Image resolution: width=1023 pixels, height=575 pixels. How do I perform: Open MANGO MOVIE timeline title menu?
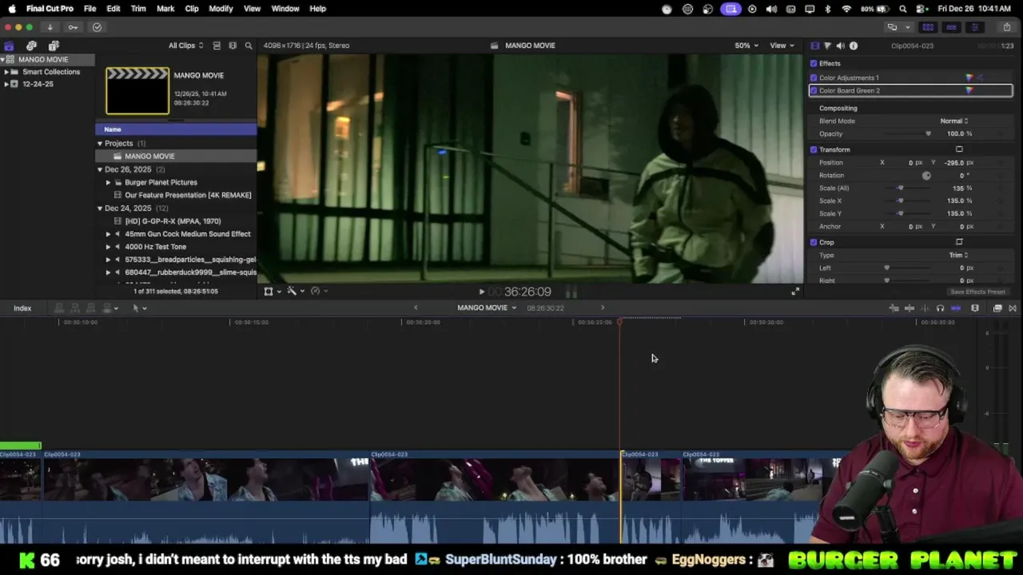click(487, 308)
